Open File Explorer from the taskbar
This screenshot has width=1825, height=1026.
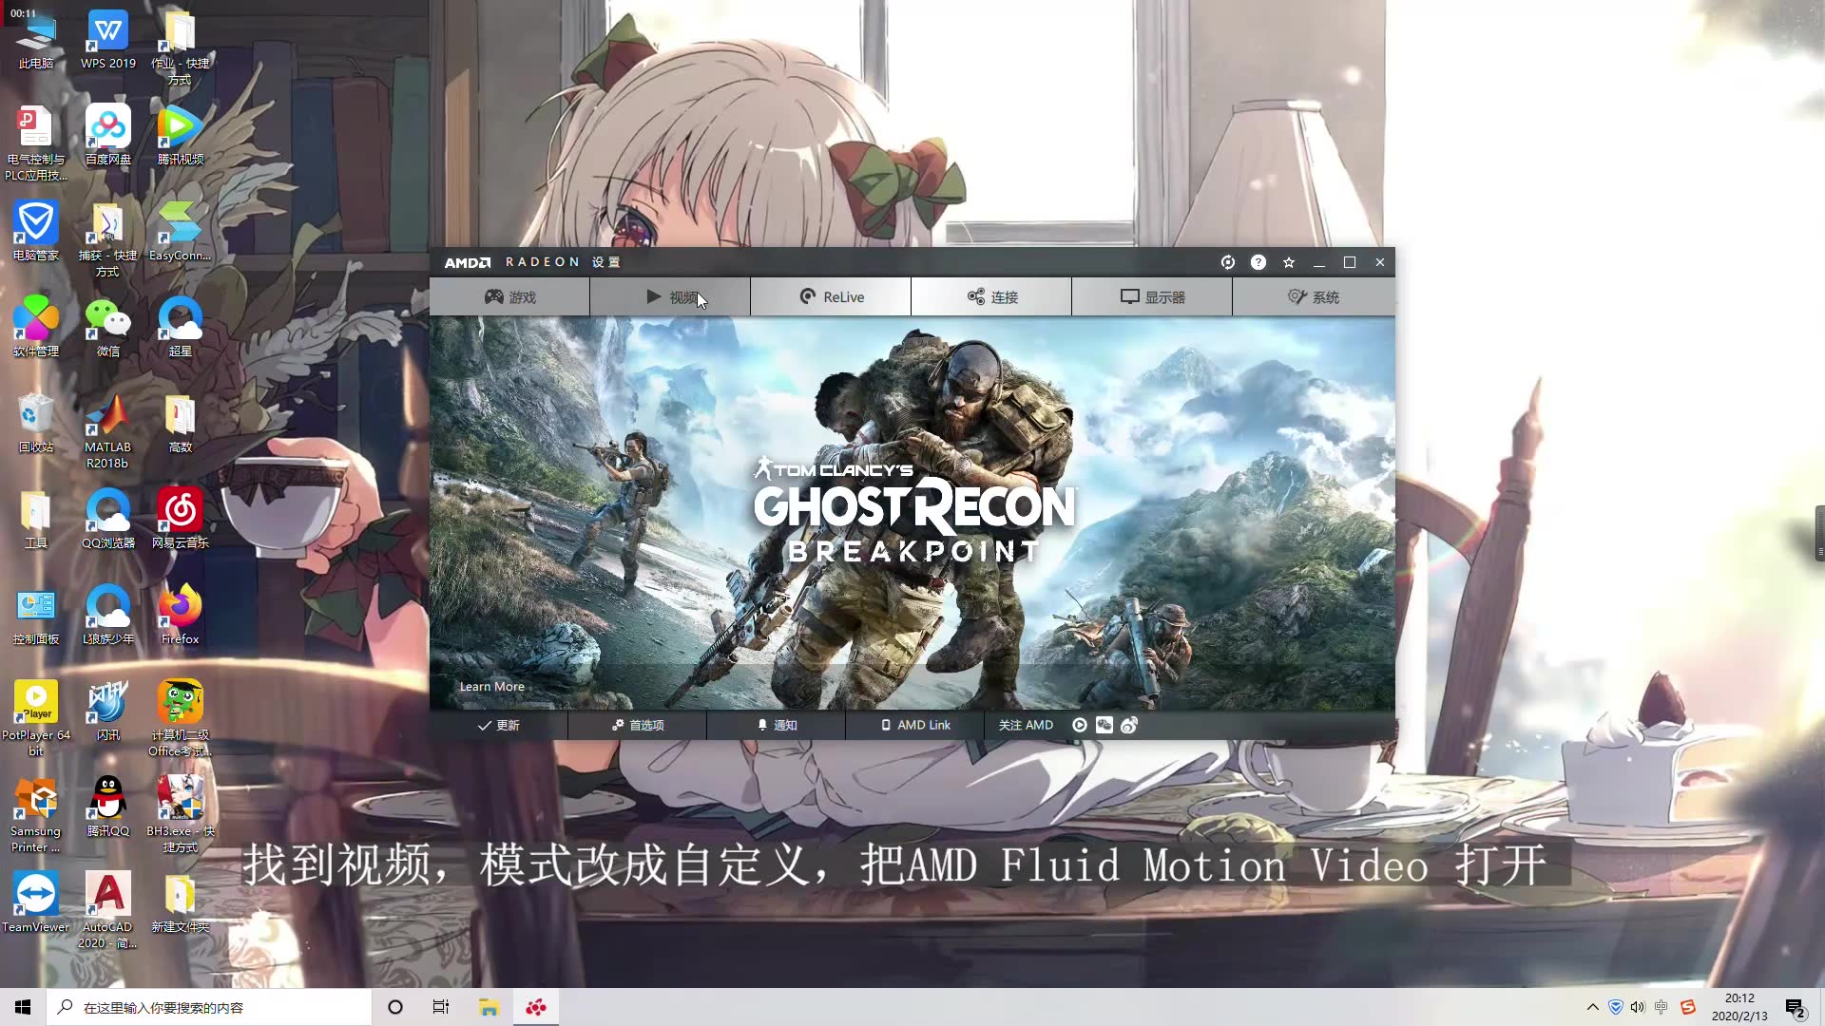point(489,1006)
